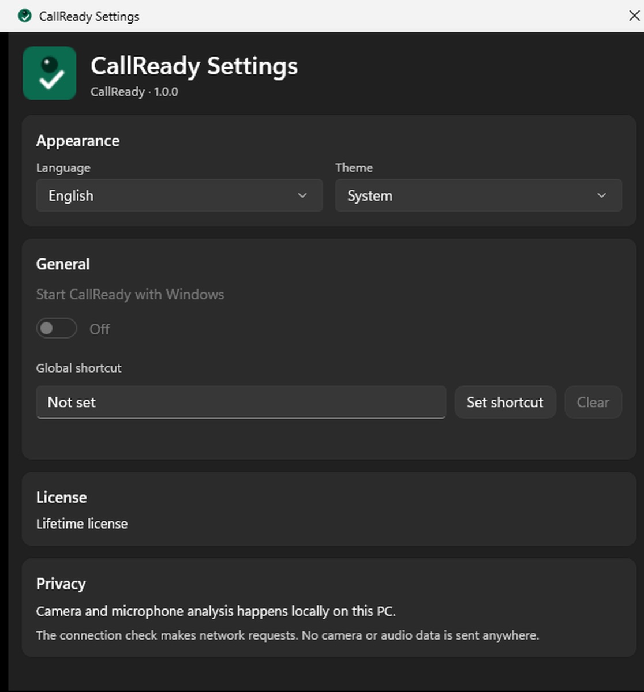
Task: Close the CallReady Settings window
Action: pos(634,16)
